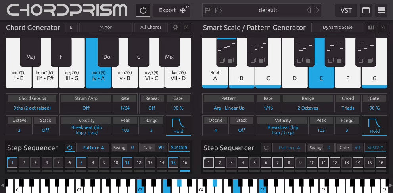Screen dimensions: 393x193
Task: Open chord Strum / Arp Off dropdown
Action: point(86,108)
